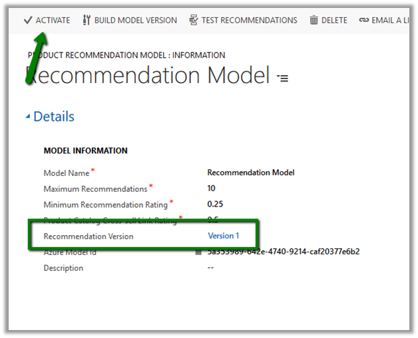Viewport: 418px width, 338px height.
Task: Click the Email a Link chain icon
Action: click(363, 20)
